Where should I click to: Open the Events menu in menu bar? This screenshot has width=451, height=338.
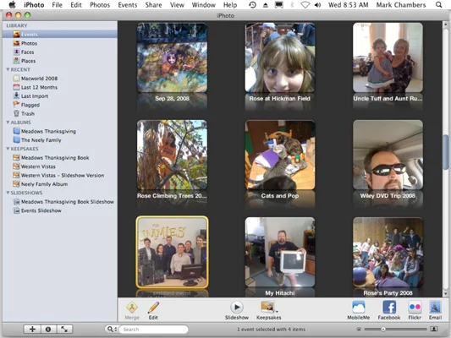coord(128,5)
